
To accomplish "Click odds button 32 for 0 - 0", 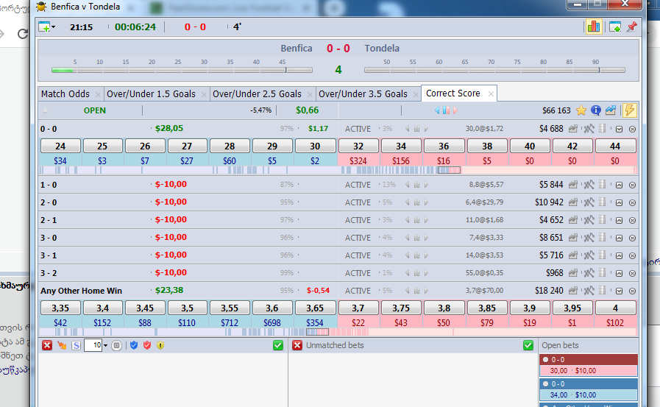I will (x=358, y=146).
